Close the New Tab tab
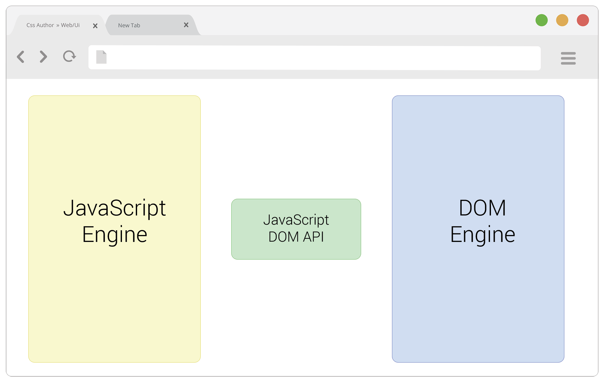605x384 pixels. pos(186,25)
